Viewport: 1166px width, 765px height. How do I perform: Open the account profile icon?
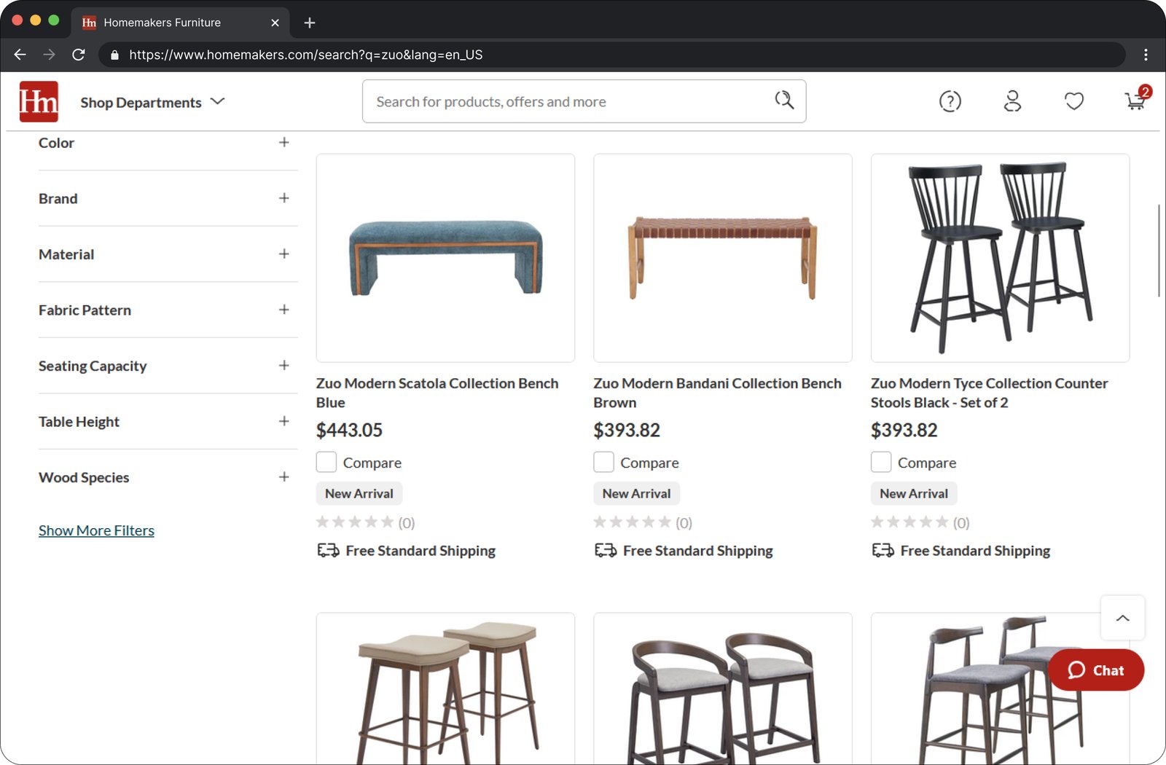(x=1012, y=101)
